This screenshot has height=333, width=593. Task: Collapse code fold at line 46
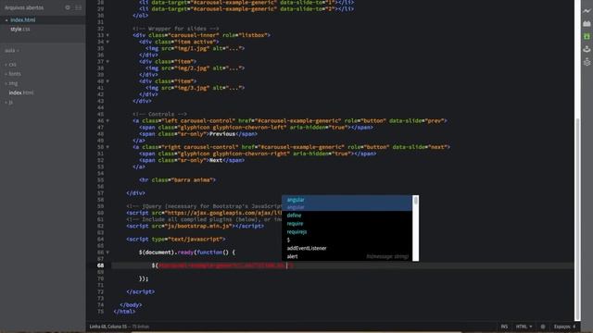(x=107, y=121)
